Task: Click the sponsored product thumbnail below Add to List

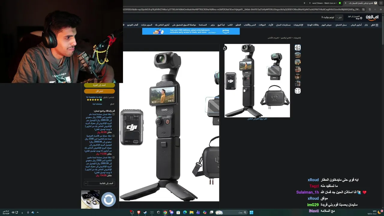Action: pyautogui.click(x=90, y=199)
